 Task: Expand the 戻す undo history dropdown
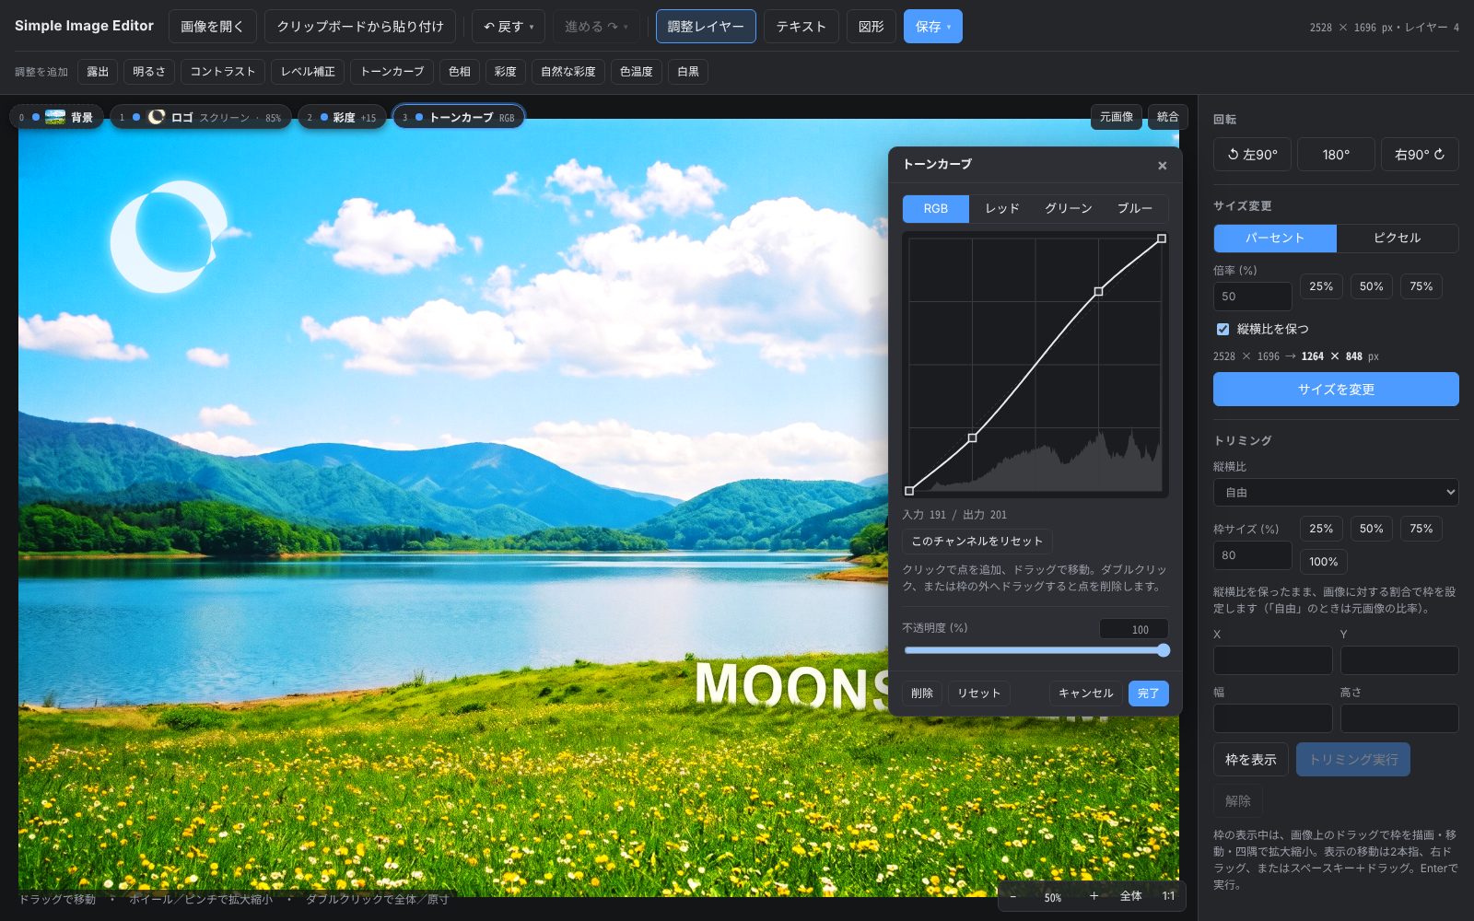tap(532, 27)
